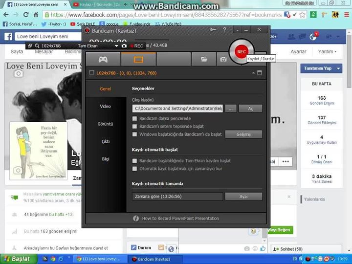Click the window mode icon left of magnifier
Image resolution: width=352 pixels, height=264 pixels.
point(30,46)
